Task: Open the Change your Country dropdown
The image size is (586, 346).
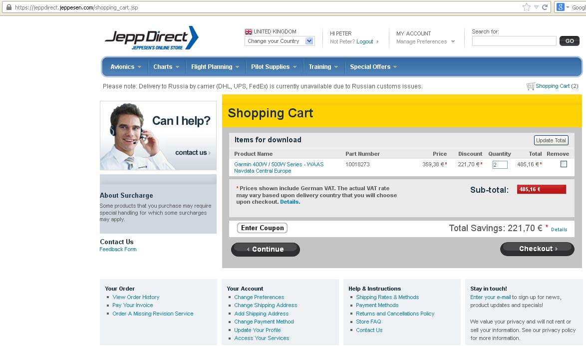Action: click(280, 41)
